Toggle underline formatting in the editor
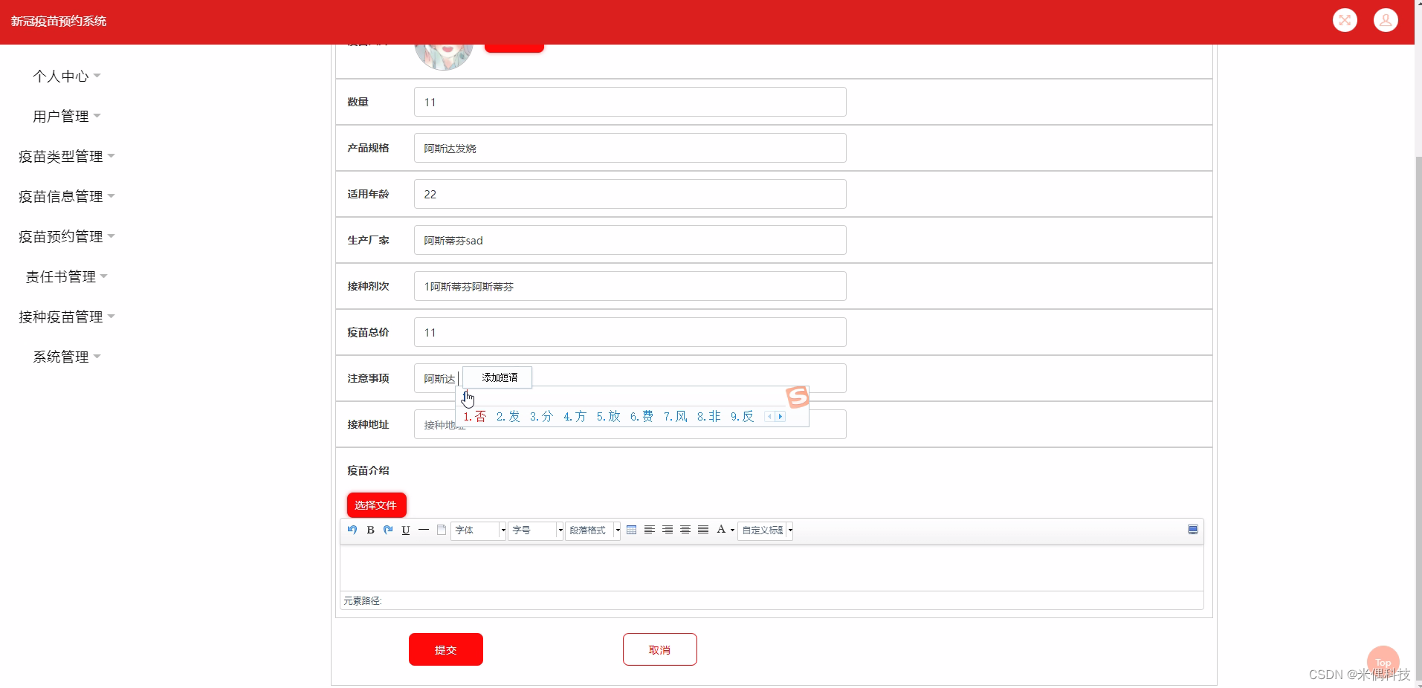Image resolution: width=1422 pixels, height=688 pixels. tap(406, 530)
